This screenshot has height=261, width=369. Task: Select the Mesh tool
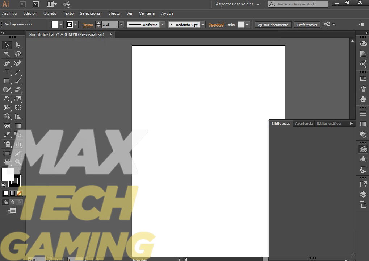pos(7,126)
